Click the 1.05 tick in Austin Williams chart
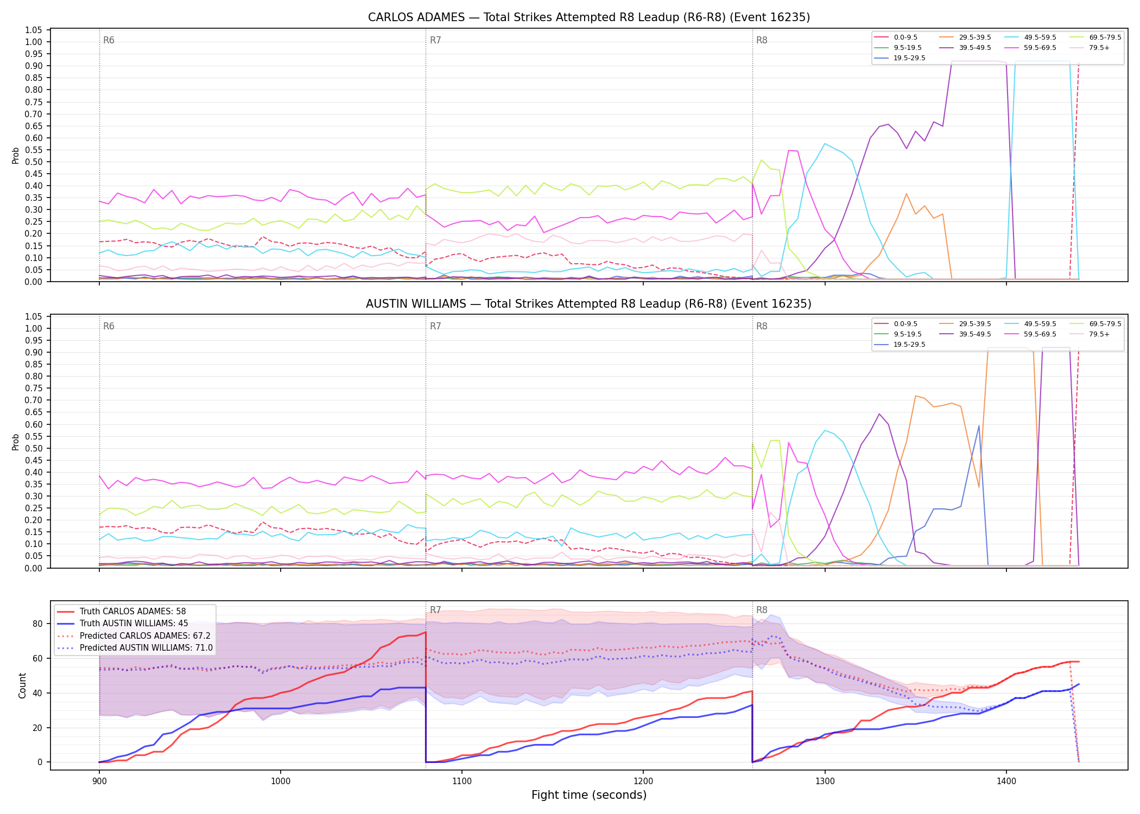This screenshot has height=814, width=1140. point(34,316)
